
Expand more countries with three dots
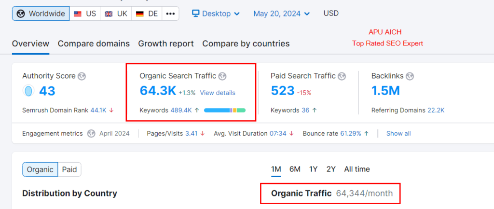(x=170, y=14)
